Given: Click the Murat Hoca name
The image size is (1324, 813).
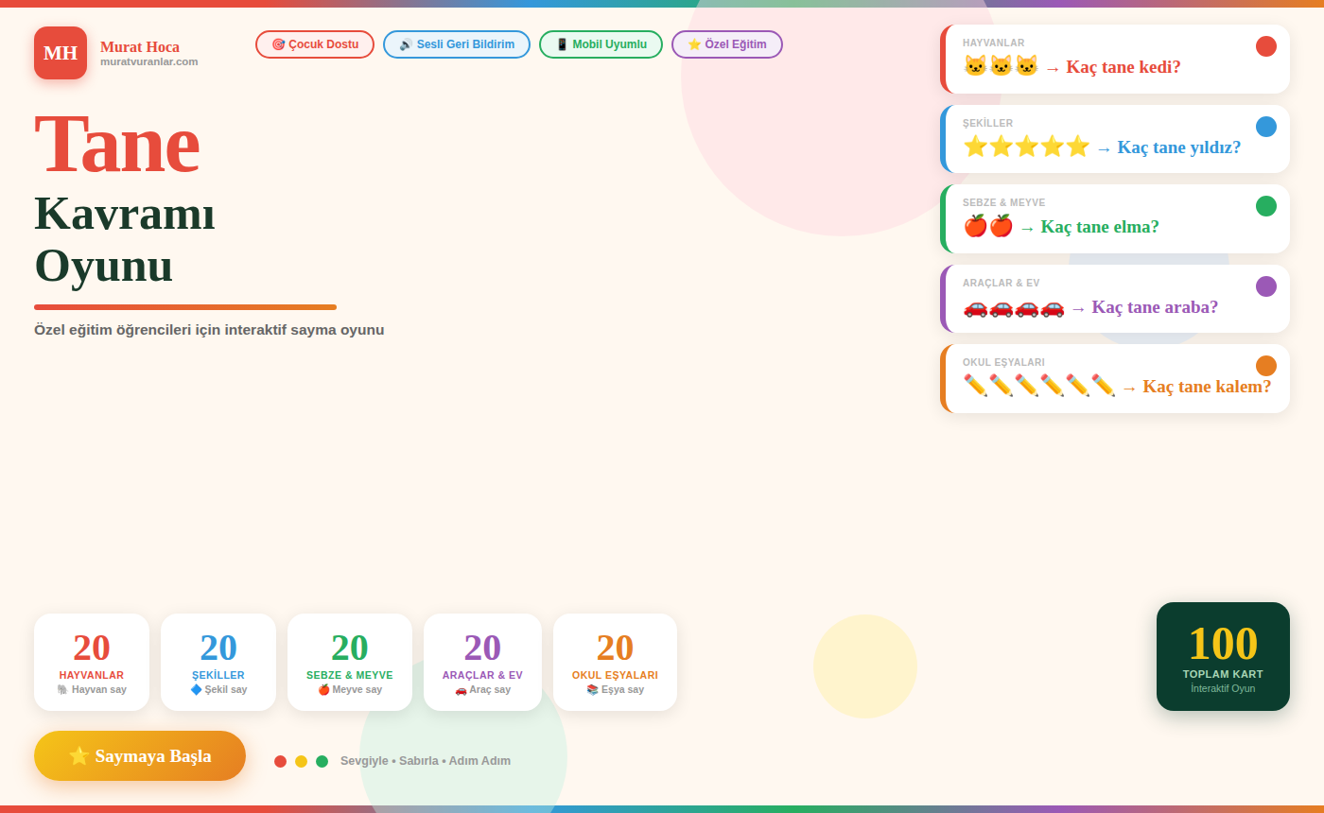Looking at the screenshot, I should 140,46.
